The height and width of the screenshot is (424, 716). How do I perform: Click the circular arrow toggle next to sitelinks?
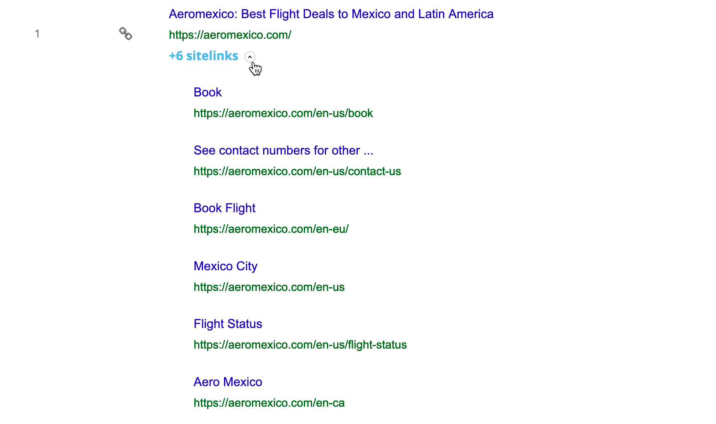click(250, 57)
